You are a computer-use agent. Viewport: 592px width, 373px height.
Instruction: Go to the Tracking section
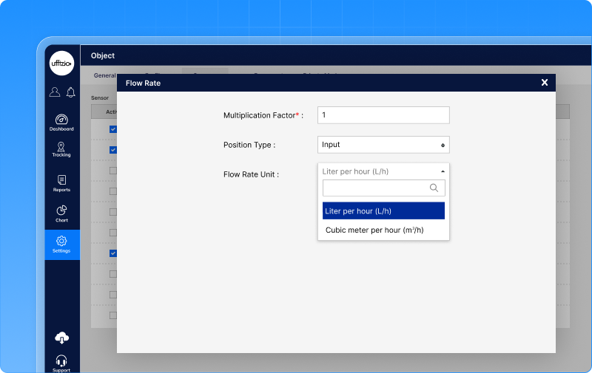pyautogui.click(x=61, y=149)
